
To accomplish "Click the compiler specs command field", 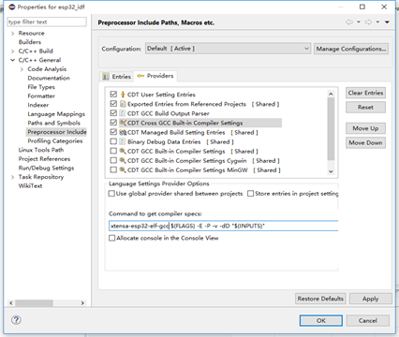I will click(x=224, y=226).
